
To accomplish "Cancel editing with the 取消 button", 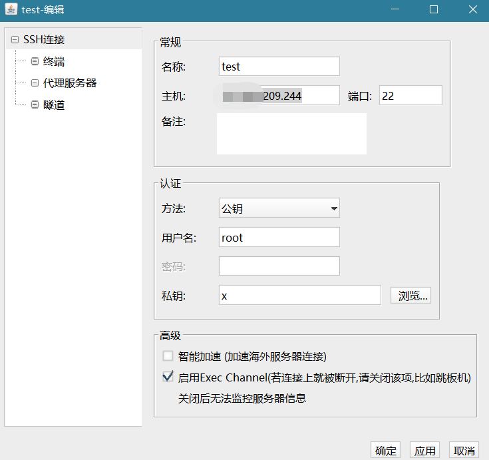I will click(464, 451).
